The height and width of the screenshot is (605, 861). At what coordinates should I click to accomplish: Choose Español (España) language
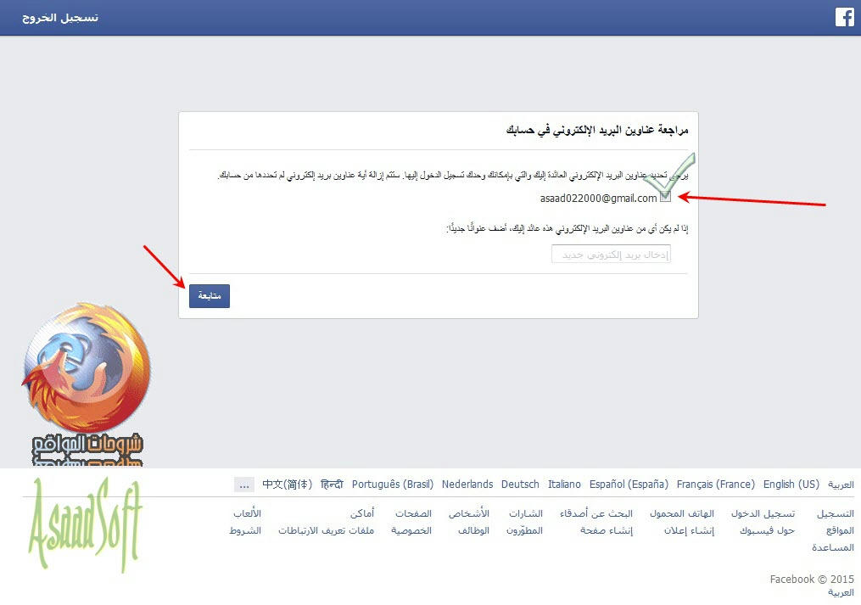click(629, 485)
